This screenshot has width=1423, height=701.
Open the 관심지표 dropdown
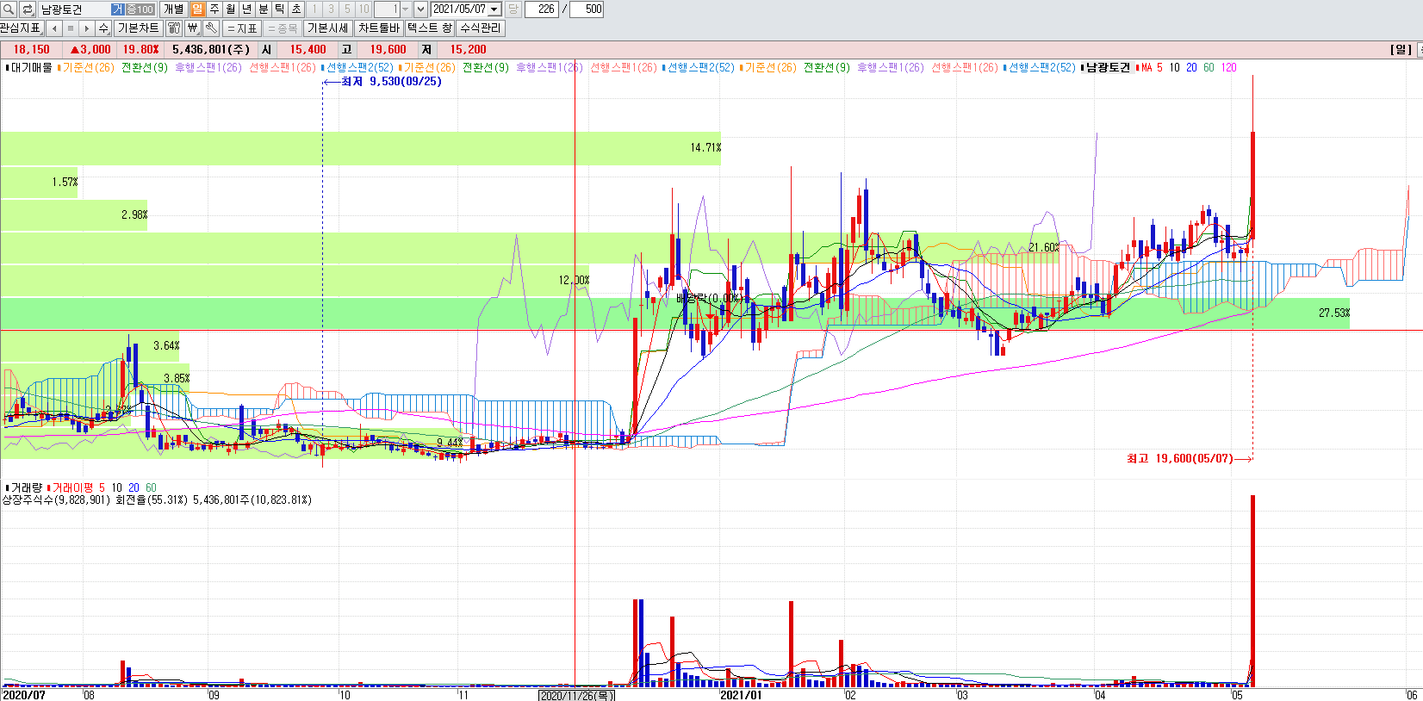coord(22,28)
